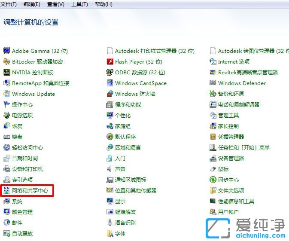Open the 工具(T) menu

coord(79,4)
